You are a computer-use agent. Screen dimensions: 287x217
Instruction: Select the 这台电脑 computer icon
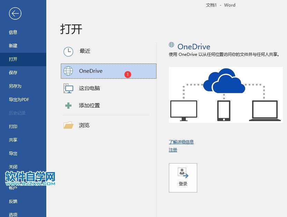click(68, 88)
